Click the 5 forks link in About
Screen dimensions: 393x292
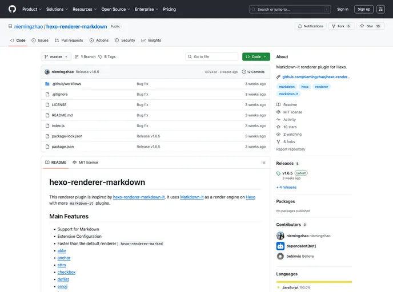289,141
